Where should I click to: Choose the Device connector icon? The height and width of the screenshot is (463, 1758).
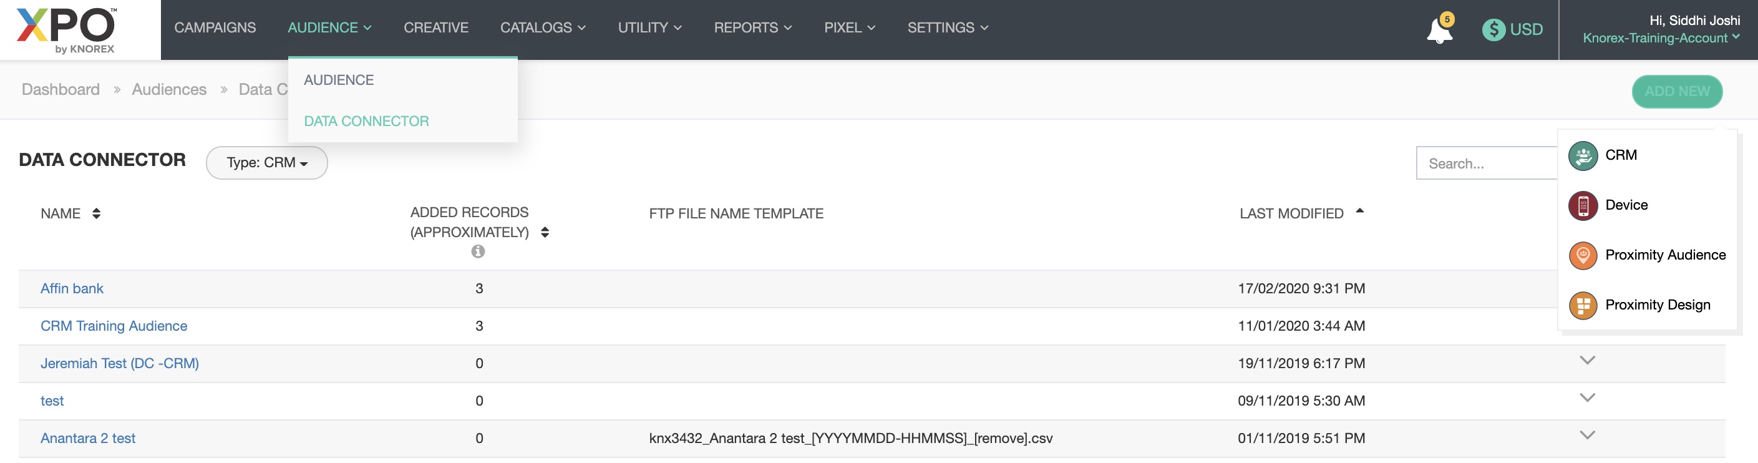[1582, 205]
